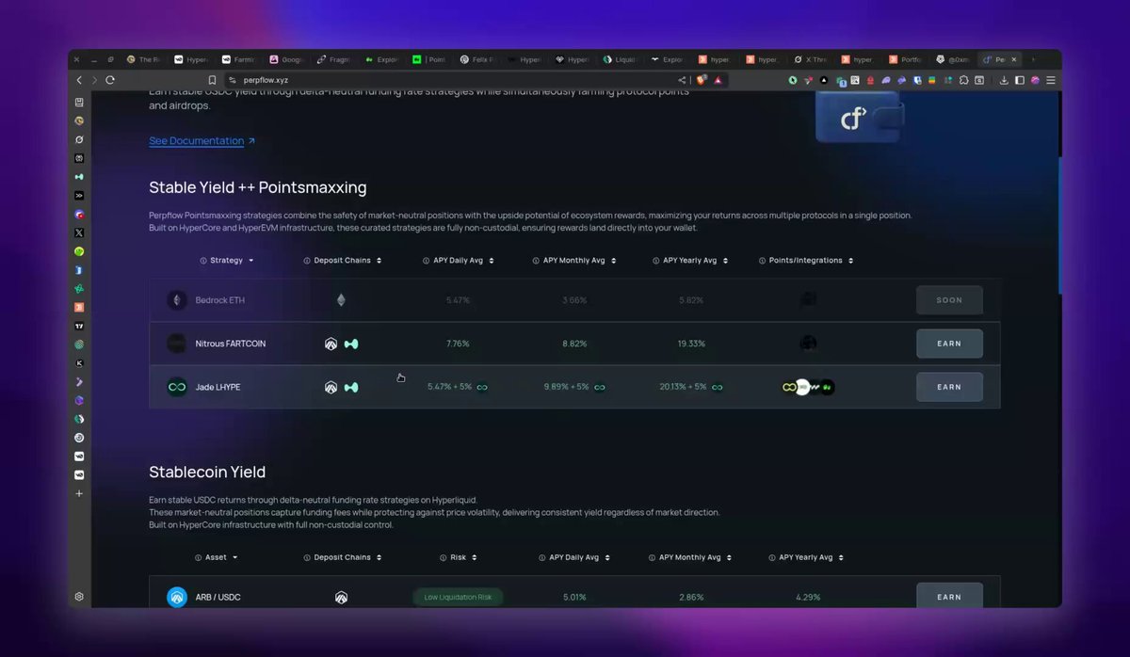Click the info icon beside Strategy header

tap(203, 261)
